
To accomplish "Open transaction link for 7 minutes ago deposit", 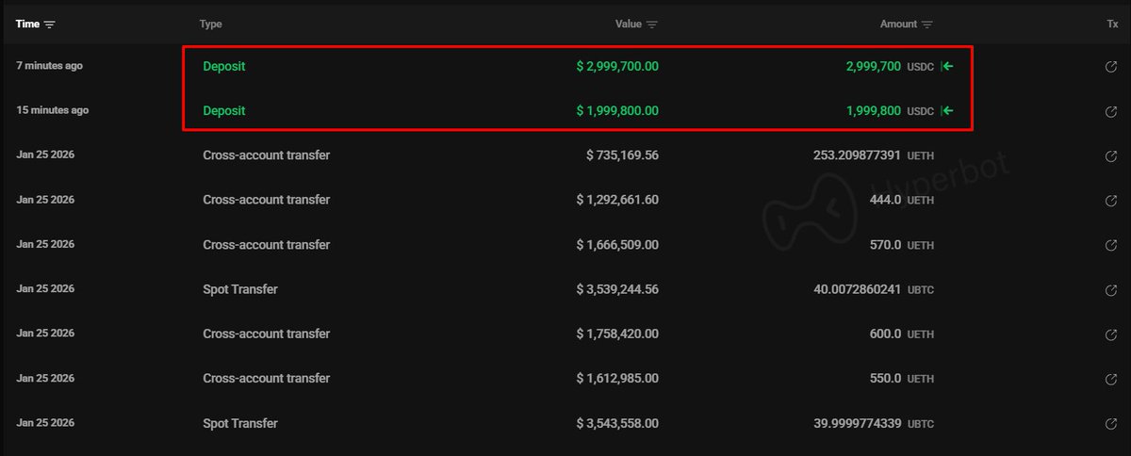I will tap(1110, 67).
